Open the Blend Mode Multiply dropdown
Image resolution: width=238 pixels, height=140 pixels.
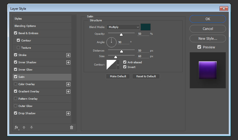123,27
